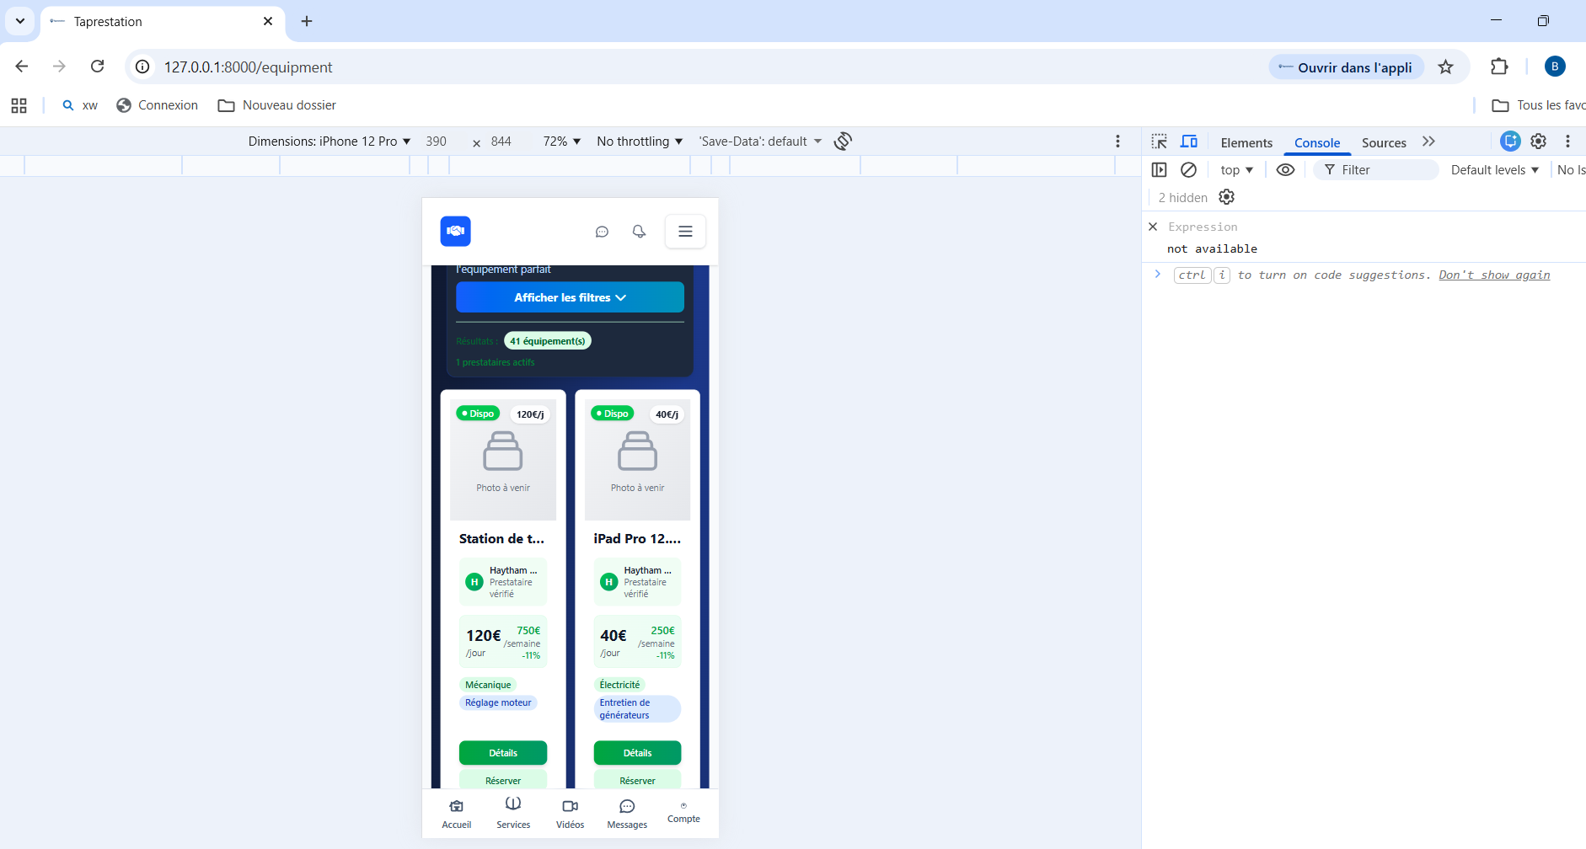The width and height of the screenshot is (1586, 849).
Task: Expand the Default levels dropdown
Action: click(1494, 170)
